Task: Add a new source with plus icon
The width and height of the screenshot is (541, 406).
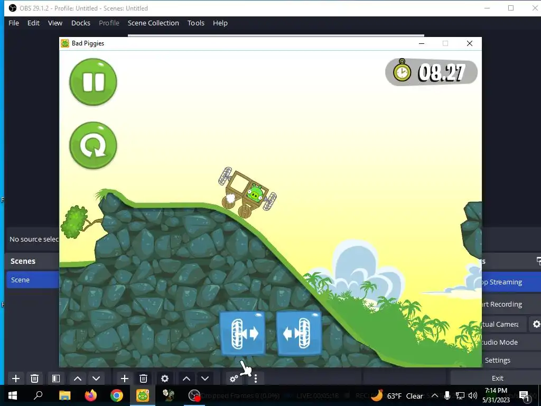Action: coord(125,379)
